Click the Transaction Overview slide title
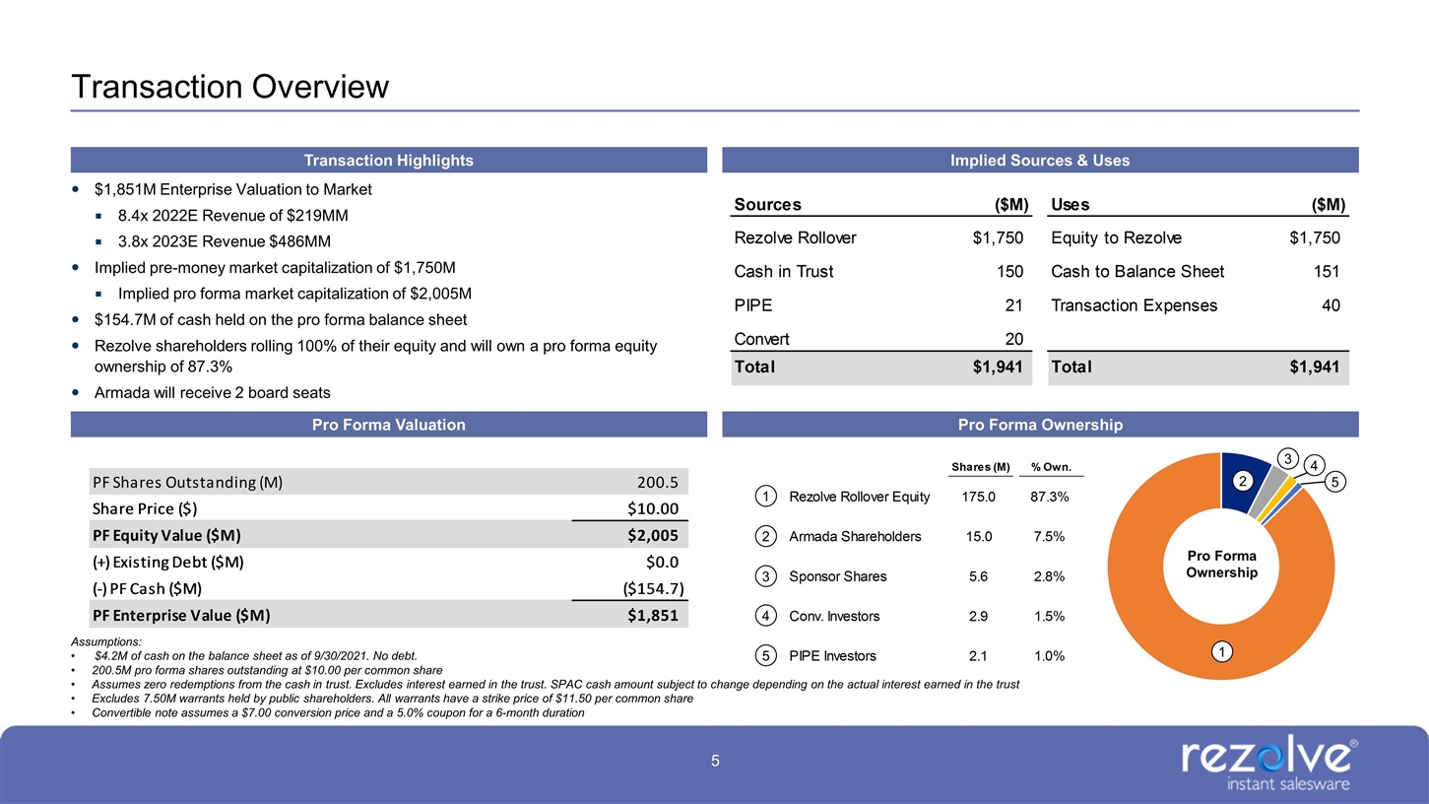The width and height of the screenshot is (1429, 804). pos(230,87)
